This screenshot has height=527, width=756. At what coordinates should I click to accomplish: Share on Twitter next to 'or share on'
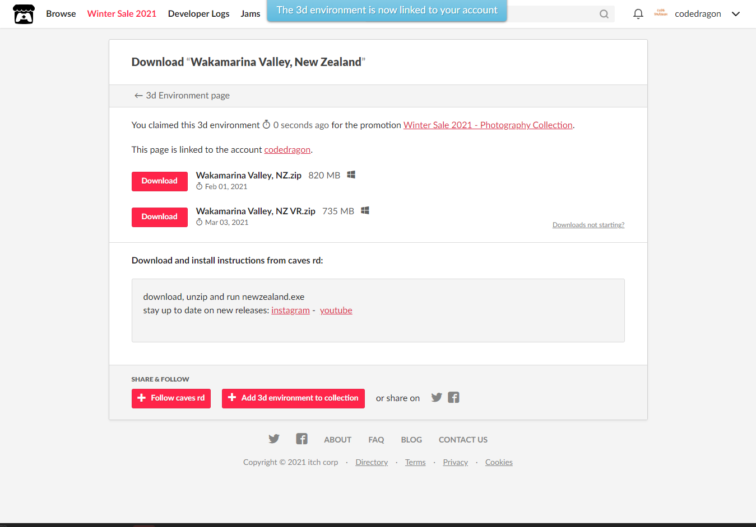tap(437, 397)
